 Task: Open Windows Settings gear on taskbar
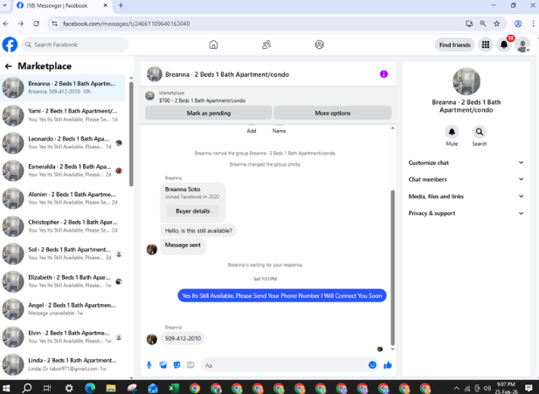click(69, 388)
